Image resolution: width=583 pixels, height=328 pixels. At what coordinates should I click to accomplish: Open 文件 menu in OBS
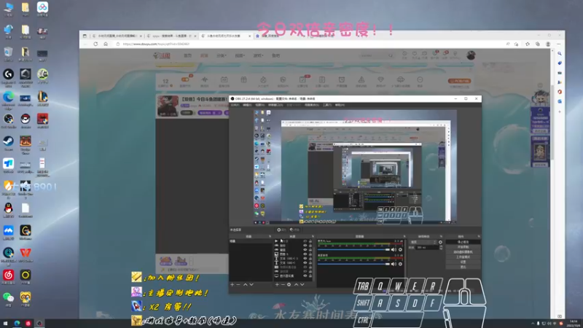(235, 105)
